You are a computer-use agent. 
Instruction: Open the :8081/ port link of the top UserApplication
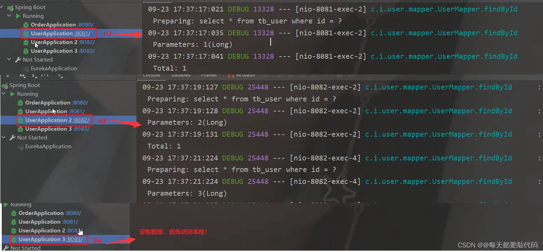82,34
